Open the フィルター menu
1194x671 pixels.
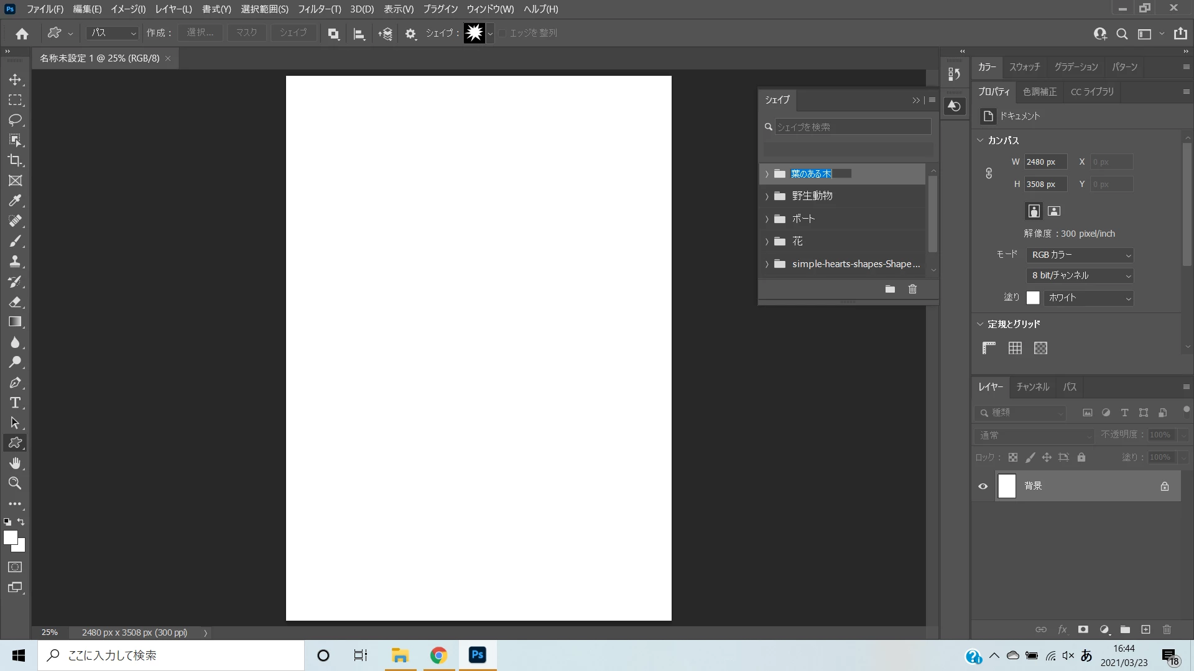tap(319, 9)
